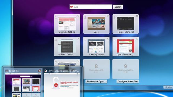Remove the Opera Software speed dial
Image resolution: width=173 pixels, height=97 pixels.
(x=137, y=39)
